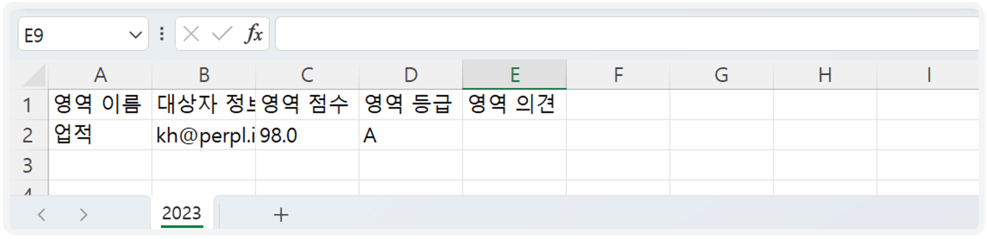
Task: Select column A header
Action: [x=100, y=75]
